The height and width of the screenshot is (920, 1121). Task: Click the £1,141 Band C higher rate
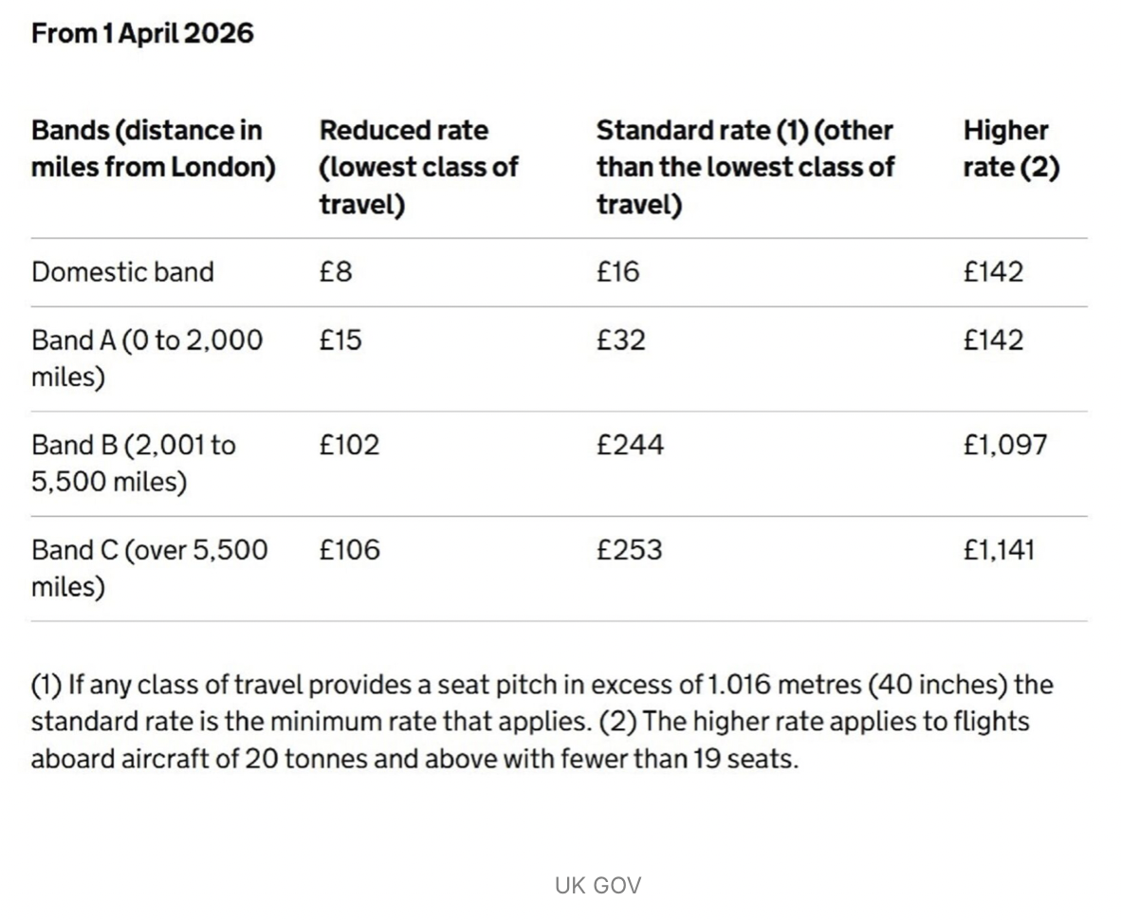[x=999, y=550]
